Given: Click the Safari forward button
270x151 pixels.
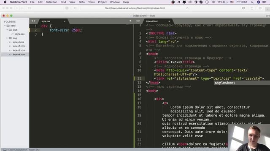Looking at the screenshot, I should pos(22,8).
